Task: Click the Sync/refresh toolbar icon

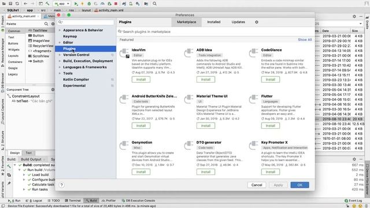Action: coord(17,3)
